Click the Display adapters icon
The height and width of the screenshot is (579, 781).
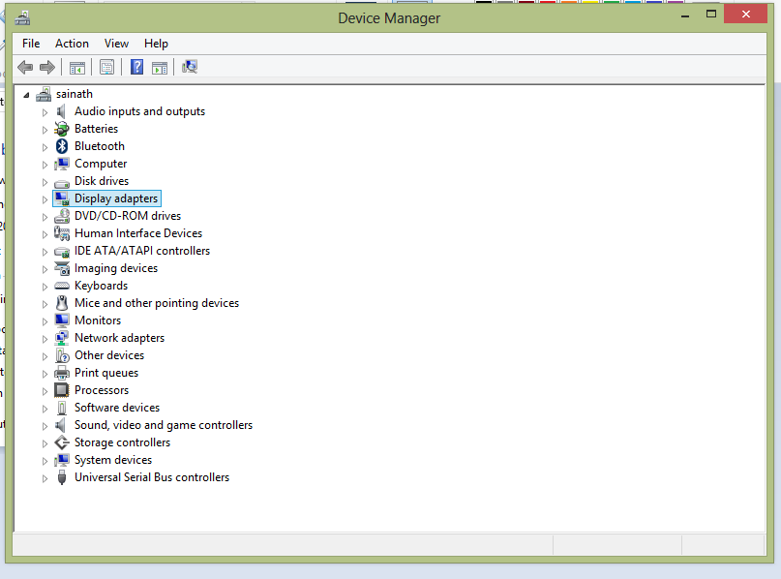pyautogui.click(x=62, y=198)
